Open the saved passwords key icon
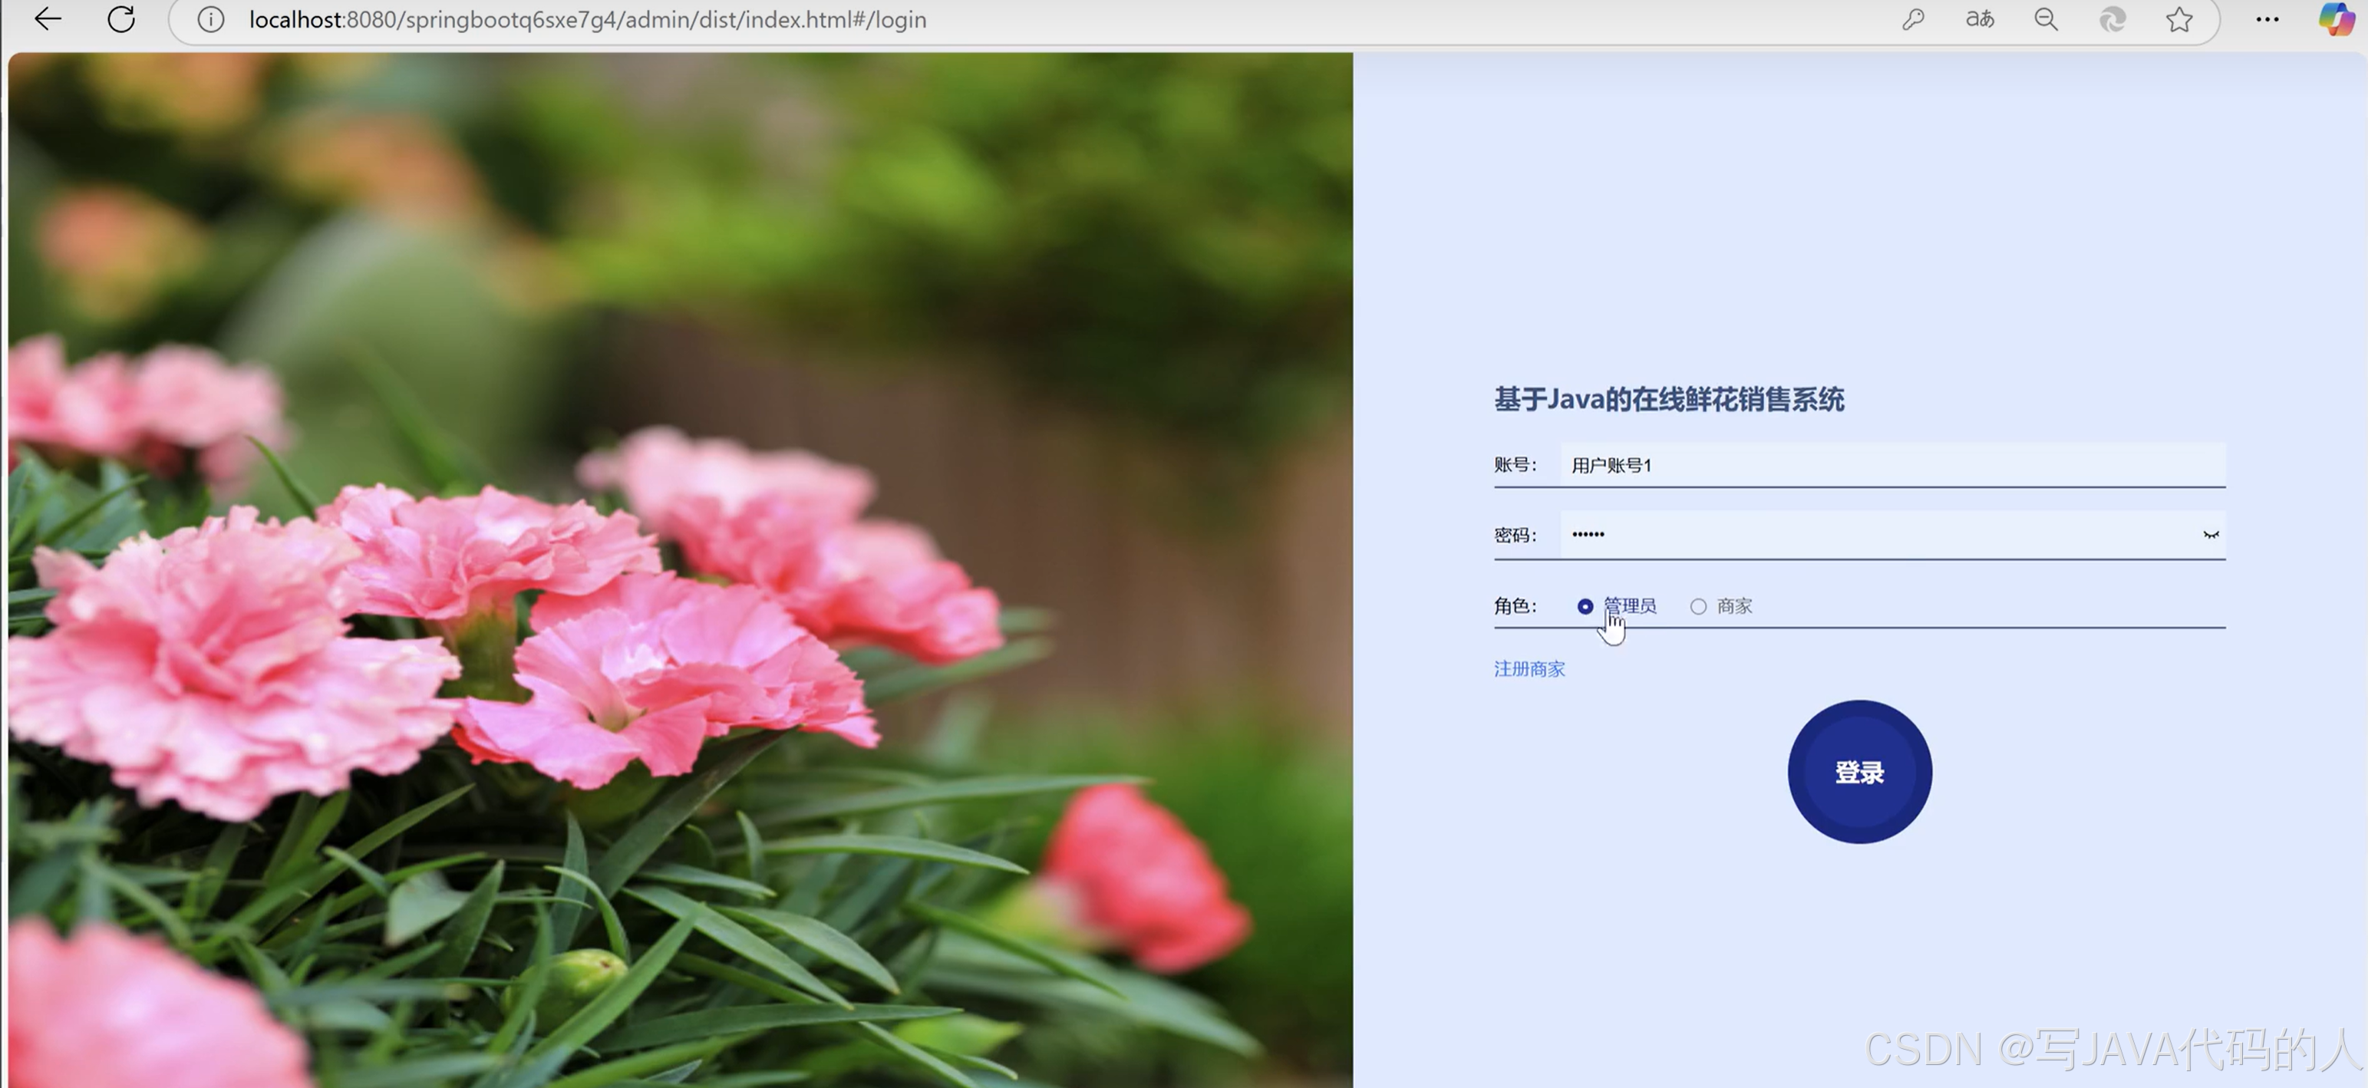 [1913, 19]
